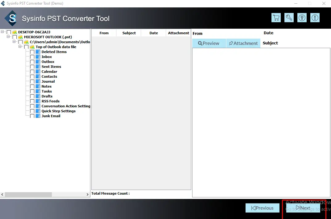Viewport: 331px width, 219px height.
Task: Select the "Quick Step Settings" folder label
Action: (x=59, y=111)
